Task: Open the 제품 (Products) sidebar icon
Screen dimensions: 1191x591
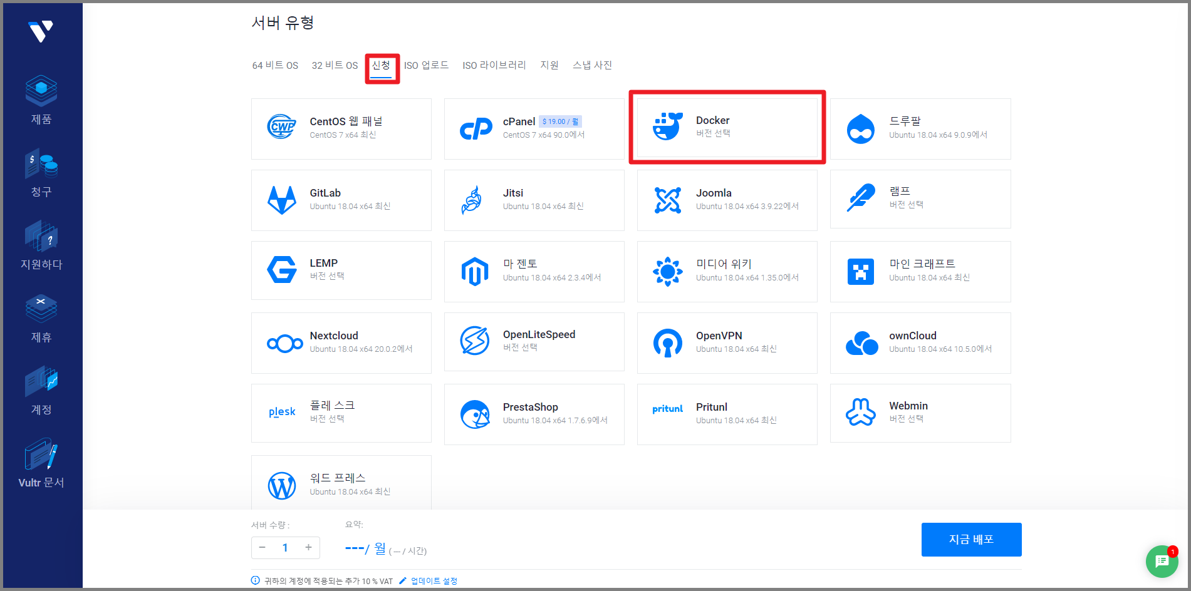Action: tap(41, 91)
